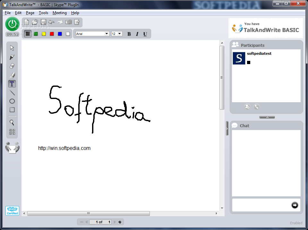Image resolution: width=308 pixels, height=230 pixels.
Task: Click the Enabled status text
Action: 296,223
